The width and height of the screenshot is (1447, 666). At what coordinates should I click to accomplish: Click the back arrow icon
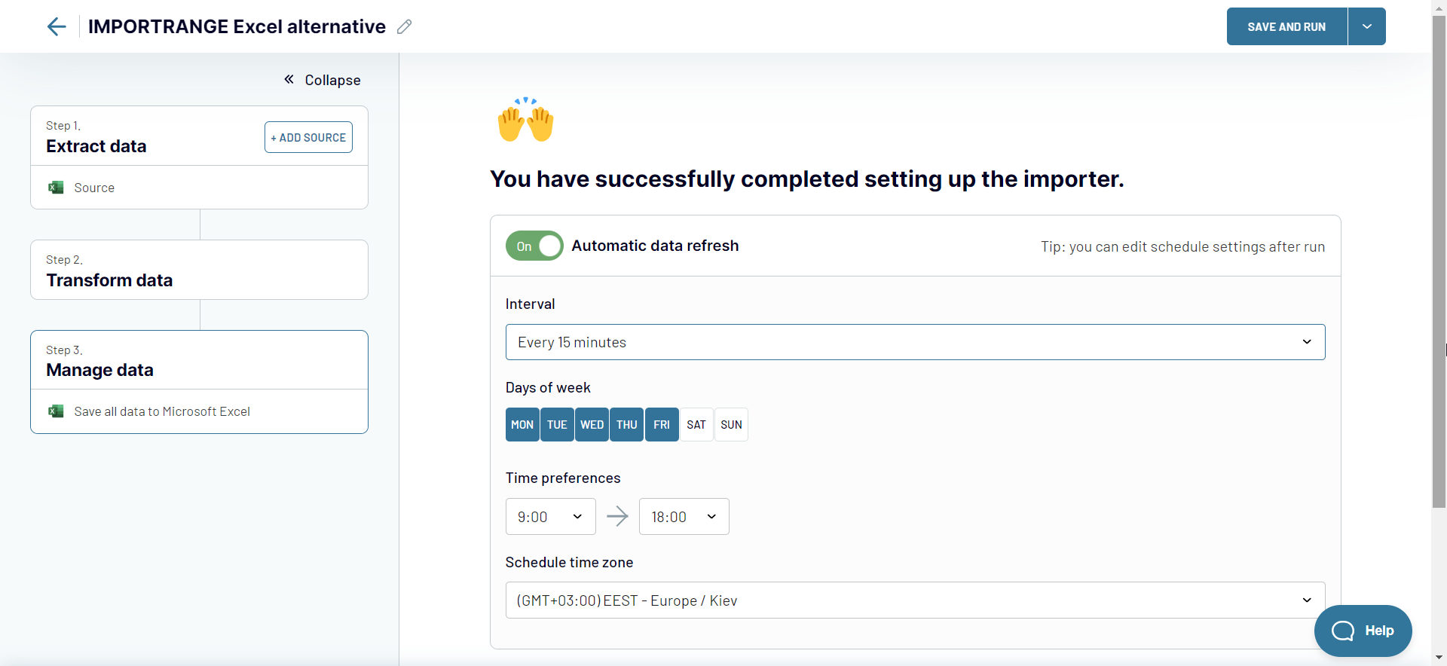(x=57, y=27)
